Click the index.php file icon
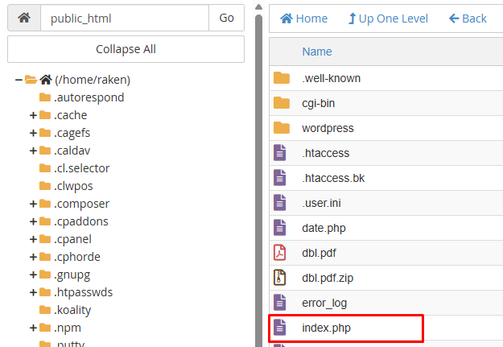 (279, 328)
